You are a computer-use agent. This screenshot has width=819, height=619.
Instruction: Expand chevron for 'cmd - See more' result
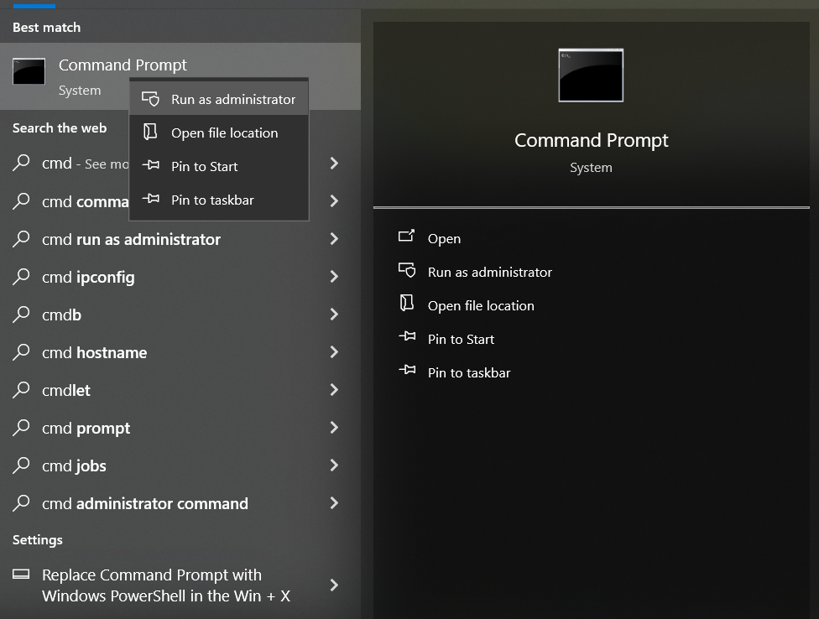pyautogui.click(x=334, y=164)
